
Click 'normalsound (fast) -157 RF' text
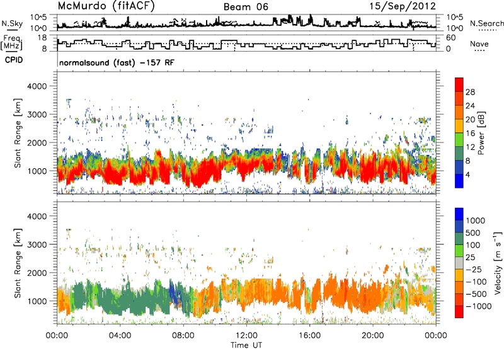[x=117, y=62]
